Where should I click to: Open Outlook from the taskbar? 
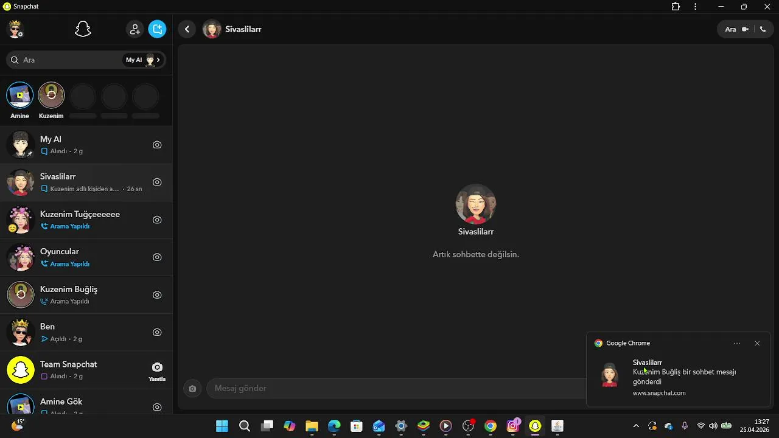379,426
